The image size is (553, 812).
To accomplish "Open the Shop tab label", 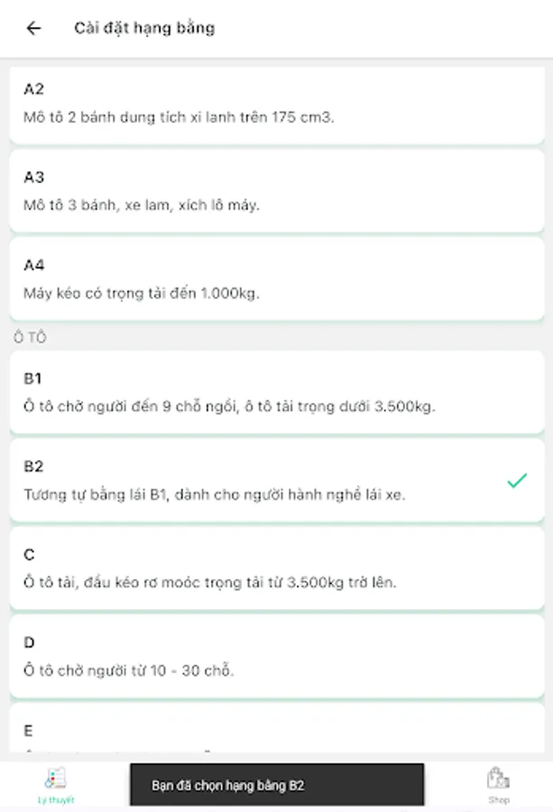I will [x=499, y=800].
